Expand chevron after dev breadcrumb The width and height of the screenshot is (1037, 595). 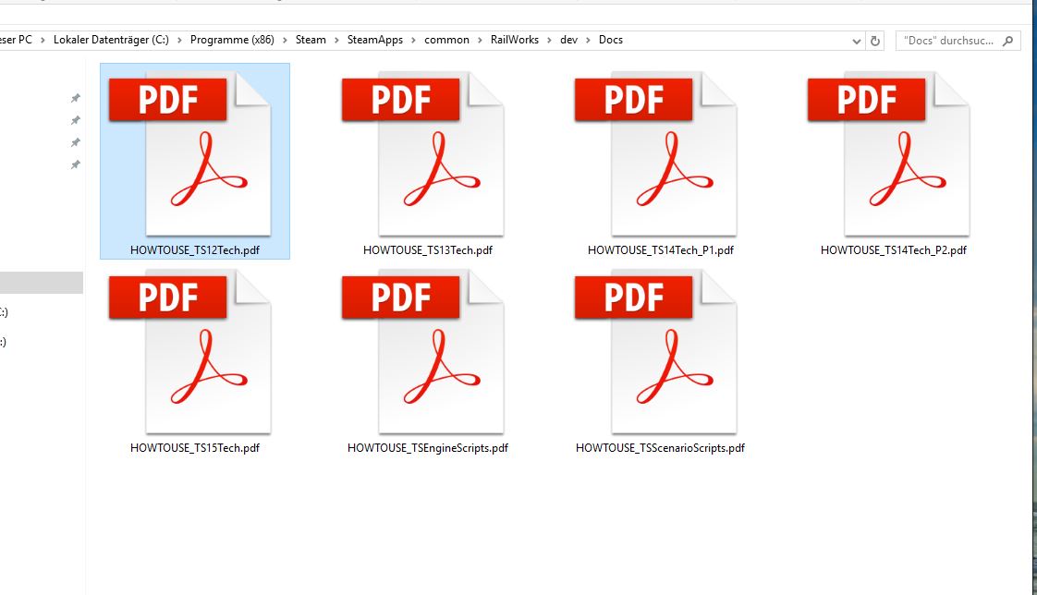point(588,40)
